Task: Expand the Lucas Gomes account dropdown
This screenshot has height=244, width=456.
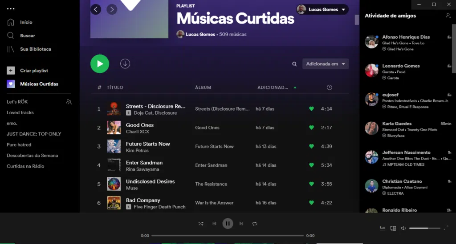Action: 322,10
